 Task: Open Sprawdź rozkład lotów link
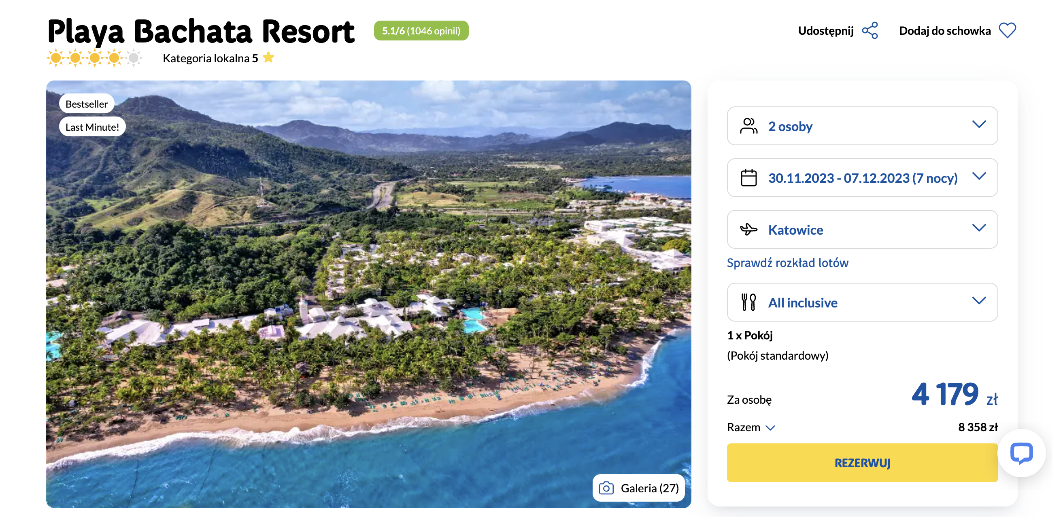[787, 263]
